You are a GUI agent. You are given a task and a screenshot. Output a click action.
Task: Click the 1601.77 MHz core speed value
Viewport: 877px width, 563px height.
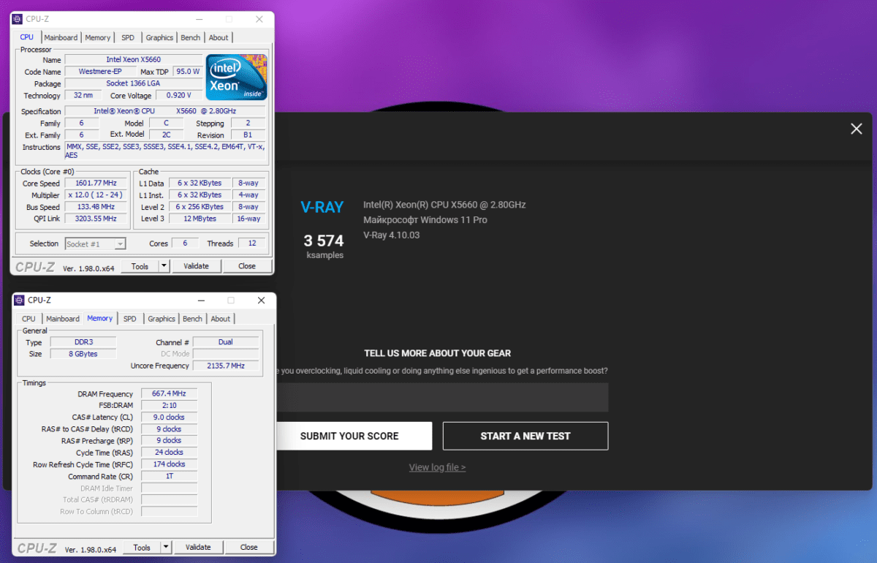click(x=97, y=183)
